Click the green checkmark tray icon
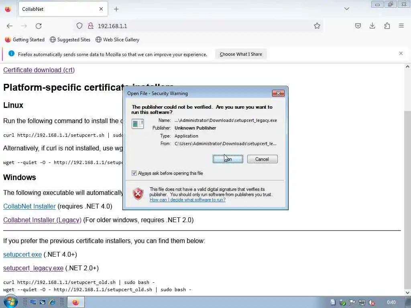The image size is (411, 308). click(343, 303)
